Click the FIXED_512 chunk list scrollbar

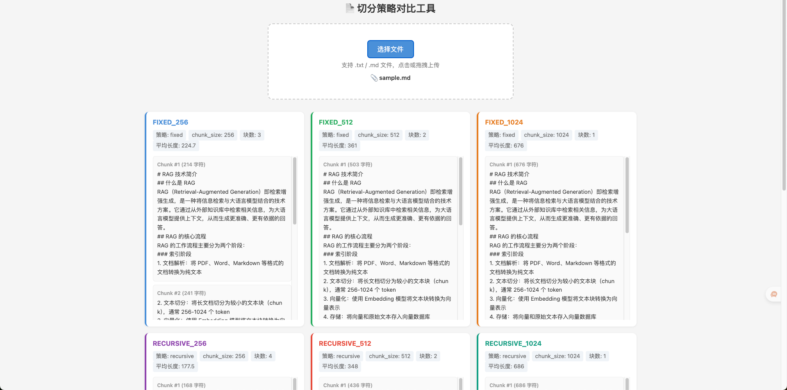(x=461, y=192)
